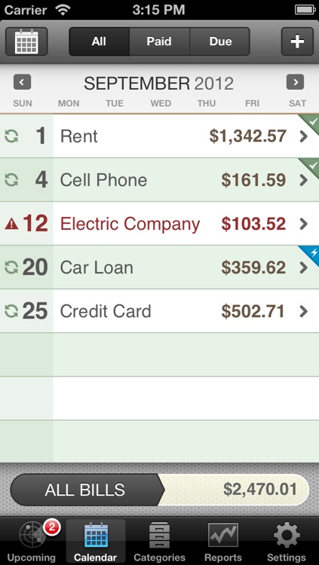319x565 pixels.
Task: Select the Calendar tab
Action: pyautogui.click(x=96, y=542)
